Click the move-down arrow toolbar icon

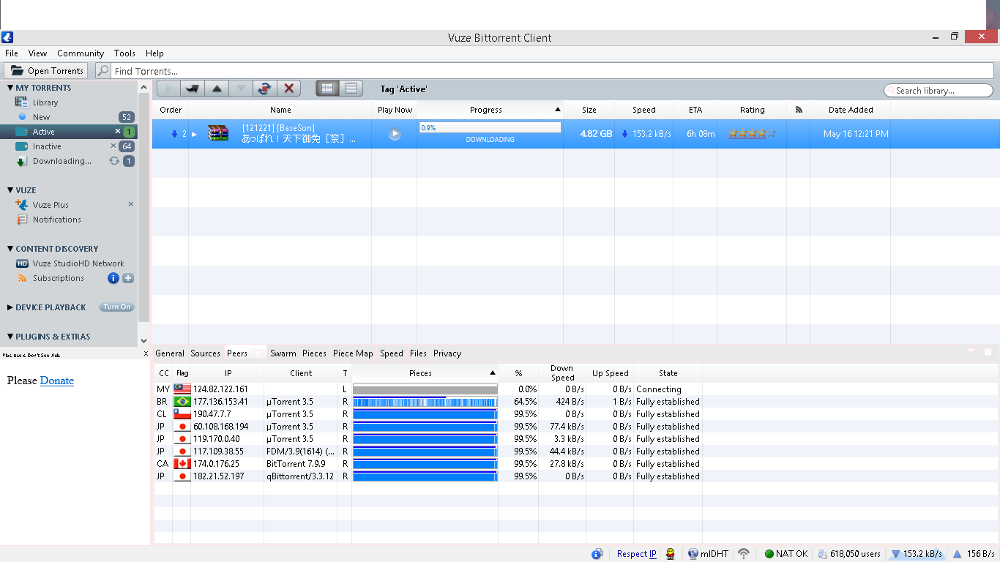[x=241, y=89]
